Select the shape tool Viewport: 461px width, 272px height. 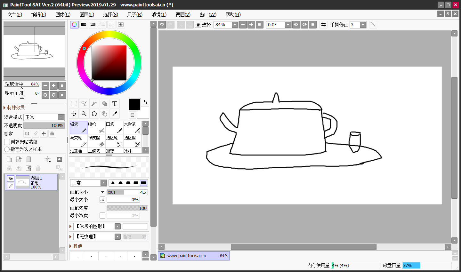(x=104, y=104)
